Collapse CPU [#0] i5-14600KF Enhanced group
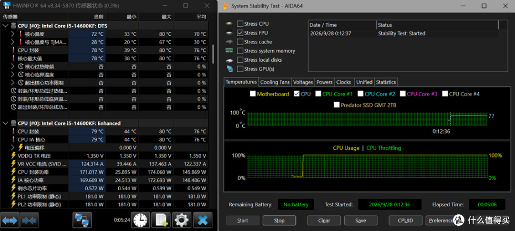Screen dimensions: 515x231 [6, 123]
